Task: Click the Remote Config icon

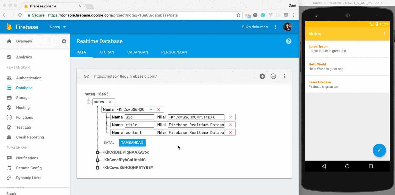Action: click(x=9, y=168)
